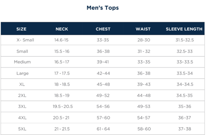The width and height of the screenshot is (206, 135).
Task: Select the 2XL size row label
Action: tap(22, 95)
